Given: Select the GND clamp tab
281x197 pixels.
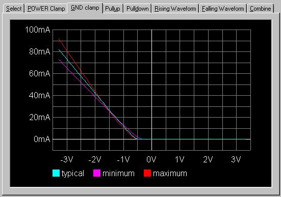Looking at the screenshot, I should tap(85, 8).
